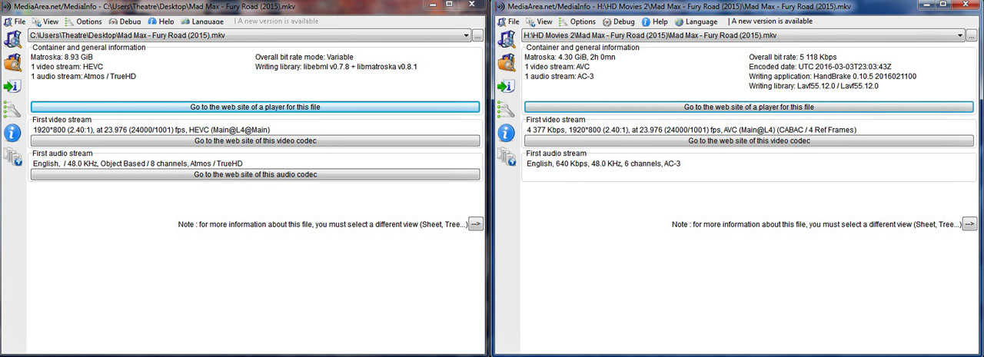
Task: Open Help menu in right MediaInfo window
Action: click(x=654, y=21)
